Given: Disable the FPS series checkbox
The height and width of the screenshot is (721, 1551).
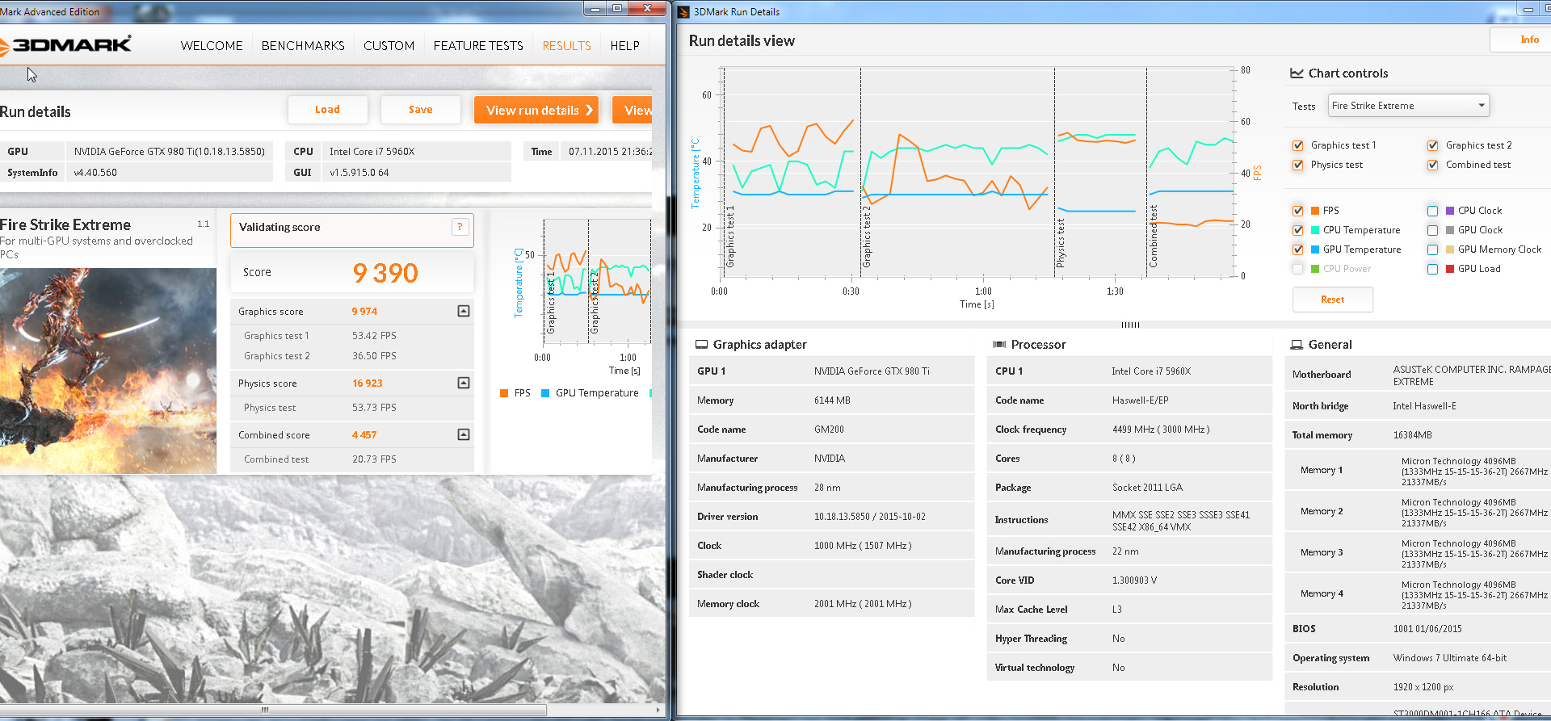Looking at the screenshot, I should coord(1298,211).
